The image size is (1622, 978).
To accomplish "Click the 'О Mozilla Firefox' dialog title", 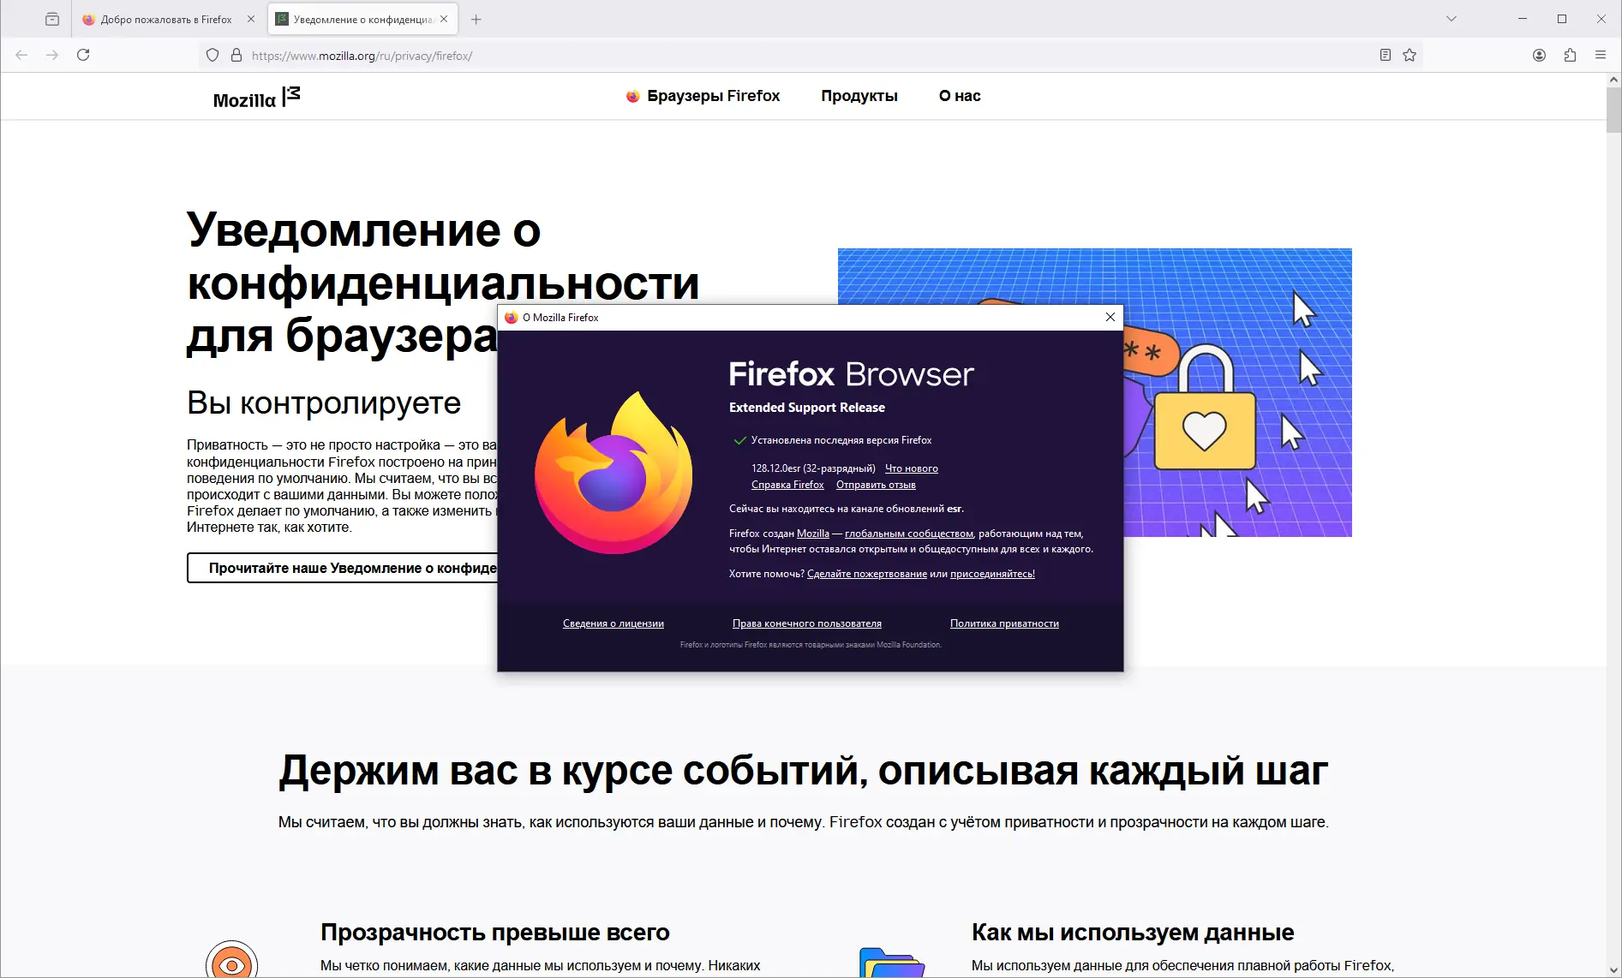I will coord(560,318).
